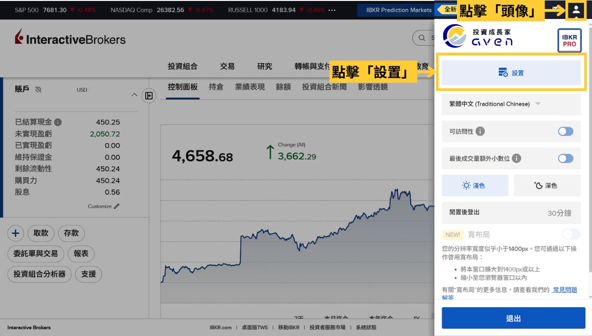Switch to the 控制面板 tab
This screenshot has height=336, width=592.
[182, 87]
